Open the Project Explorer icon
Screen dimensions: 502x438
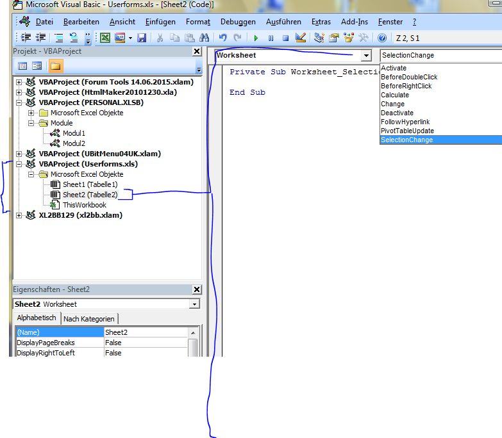(319, 38)
